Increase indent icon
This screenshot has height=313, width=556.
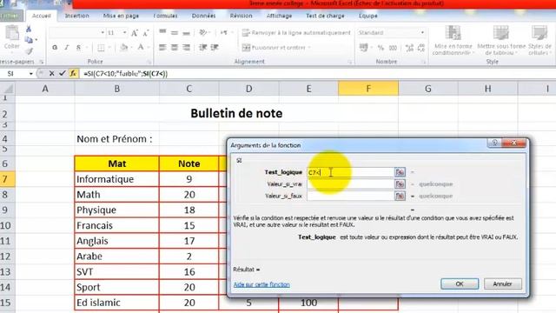(215, 47)
